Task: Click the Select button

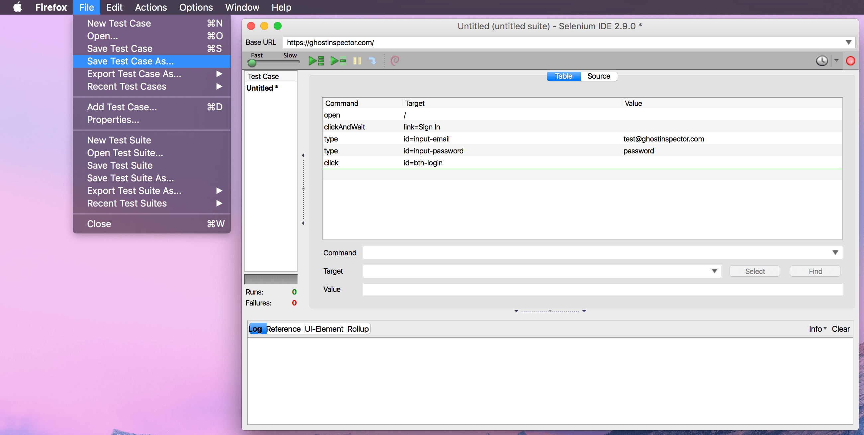Action: pyautogui.click(x=755, y=271)
